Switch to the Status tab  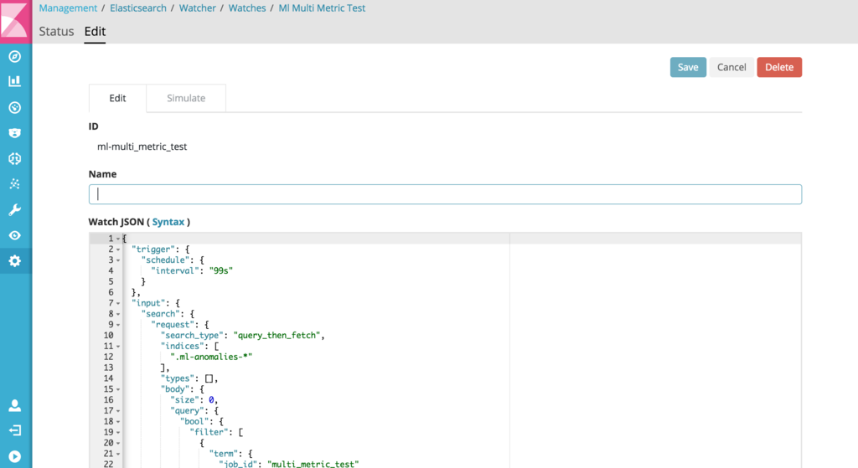[x=56, y=31]
